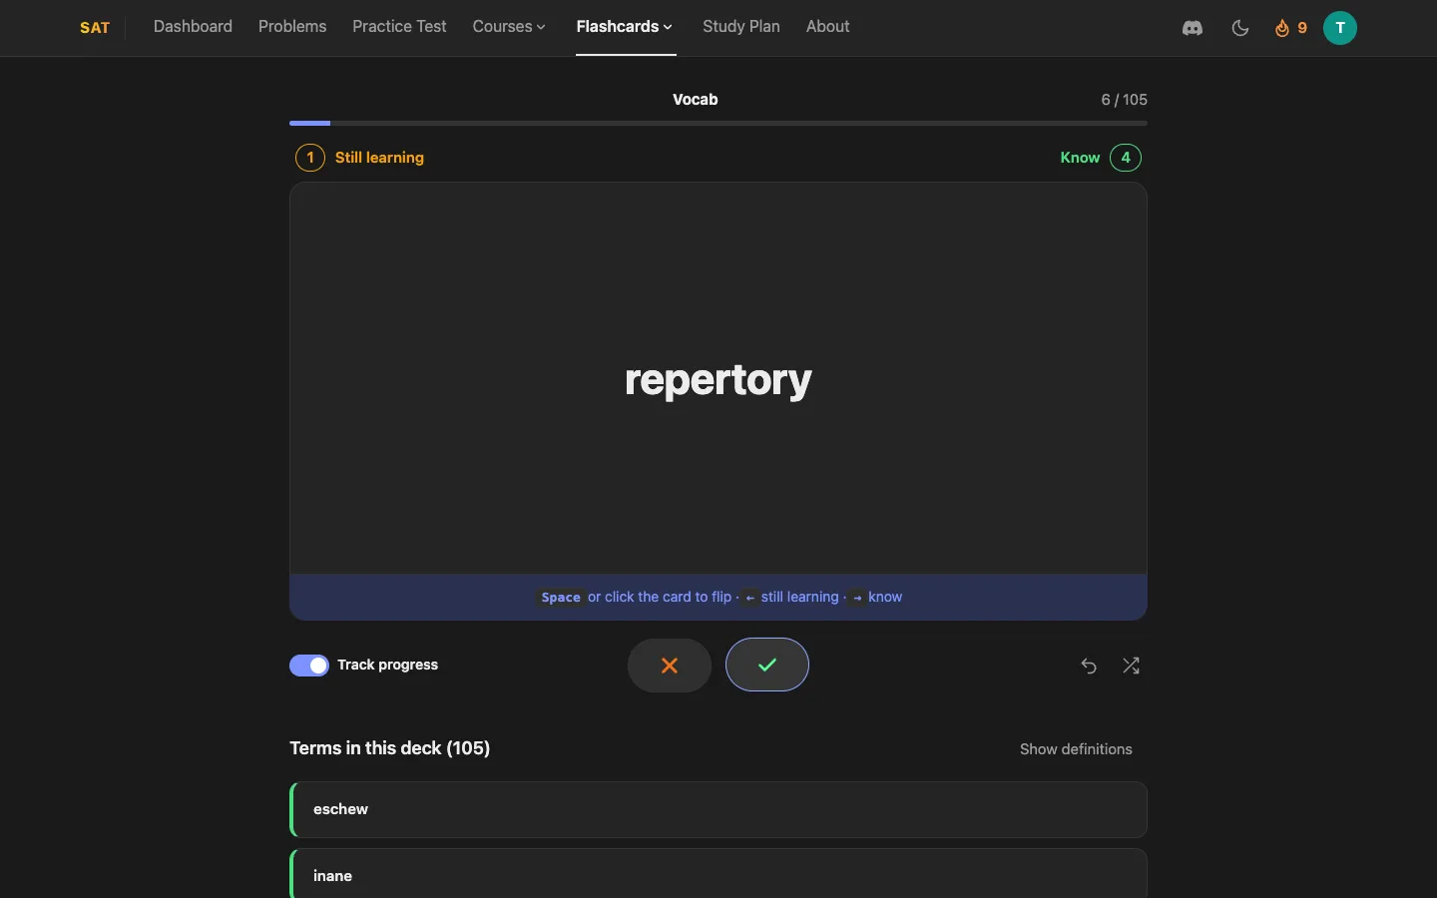Toggle dark mode moon icon
The height and width of the screenshot is (898, 1437).
(1240, 28)
